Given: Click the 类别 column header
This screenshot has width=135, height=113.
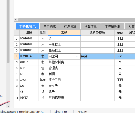Looking at the screenshot, I should [43, 33].
